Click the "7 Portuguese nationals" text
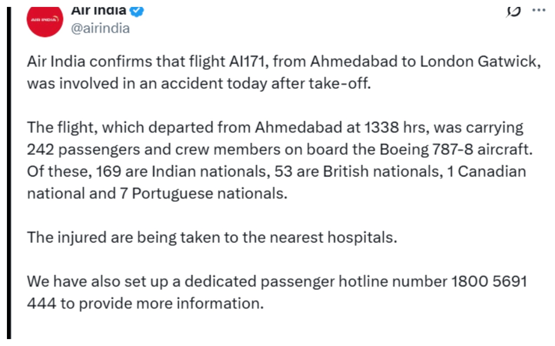This screenshot has width=555, height=346. pyautogui.click(x=203, y=193)
